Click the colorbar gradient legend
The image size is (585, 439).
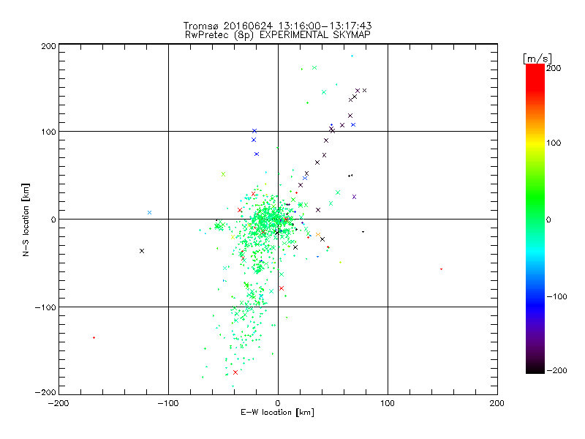pyautogui.click(x=535, y=219)
